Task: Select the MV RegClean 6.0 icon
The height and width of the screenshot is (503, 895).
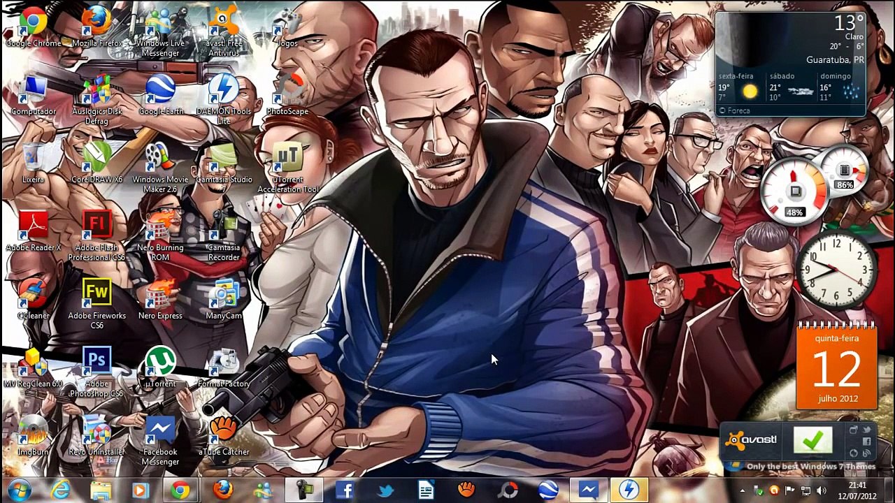Action: coord(33,367)
